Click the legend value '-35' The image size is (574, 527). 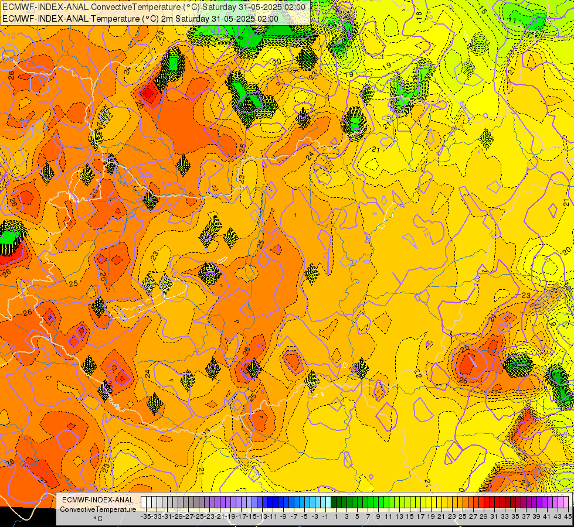[145, 516]
